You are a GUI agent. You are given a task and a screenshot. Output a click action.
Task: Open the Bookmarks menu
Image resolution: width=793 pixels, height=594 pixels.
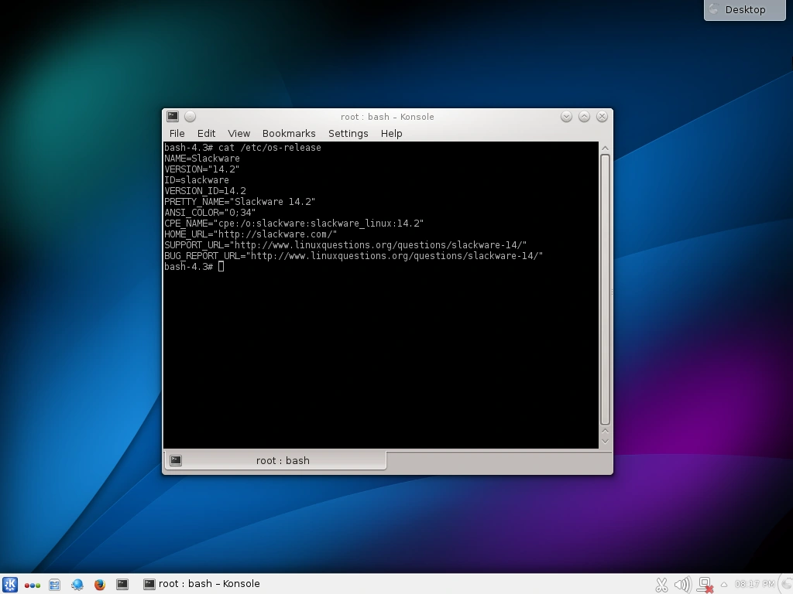[288, 133]
